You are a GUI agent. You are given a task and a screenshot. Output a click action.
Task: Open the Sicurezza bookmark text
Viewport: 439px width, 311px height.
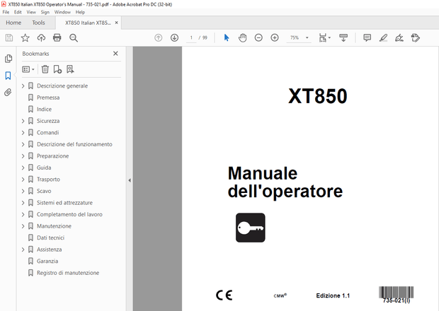point(48,121)
